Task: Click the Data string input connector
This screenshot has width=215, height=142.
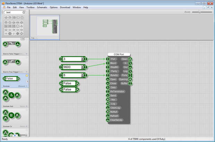Action: point(108,87)
